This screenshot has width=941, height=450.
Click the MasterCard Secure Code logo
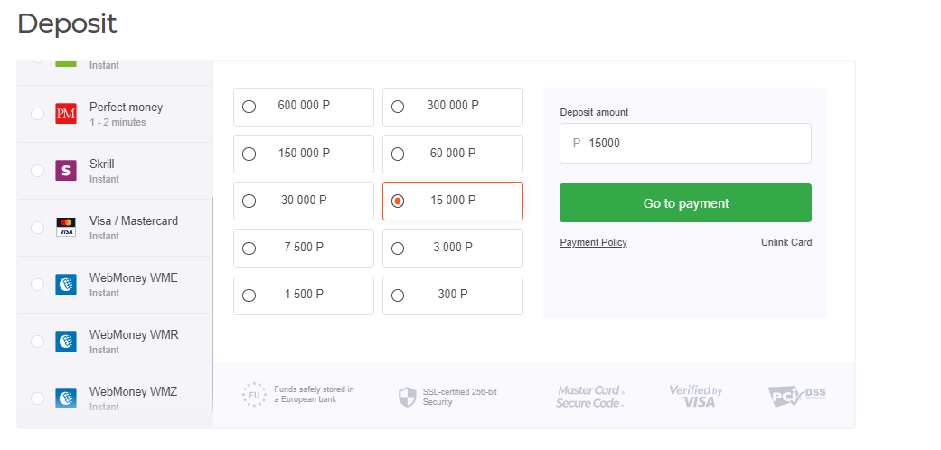589,396
